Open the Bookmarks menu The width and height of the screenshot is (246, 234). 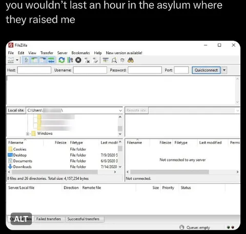(x=80, y=53)
